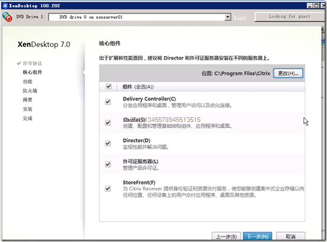The image size is (327, 242).
Task: Click the XenDesktop 7.0 heading
Action: pyautogui.click(x=44, y=45)
